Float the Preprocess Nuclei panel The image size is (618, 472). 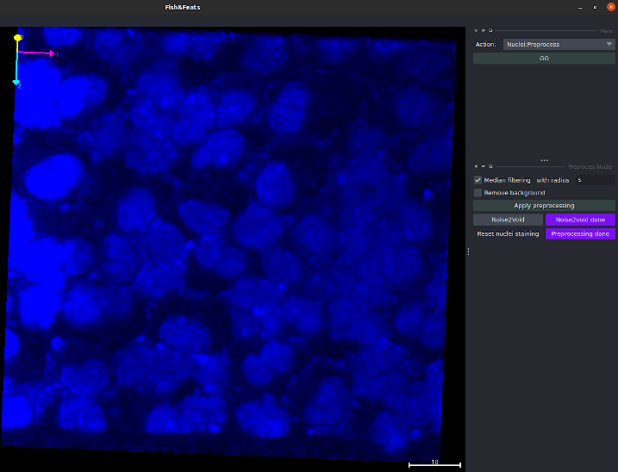(490, 166)
